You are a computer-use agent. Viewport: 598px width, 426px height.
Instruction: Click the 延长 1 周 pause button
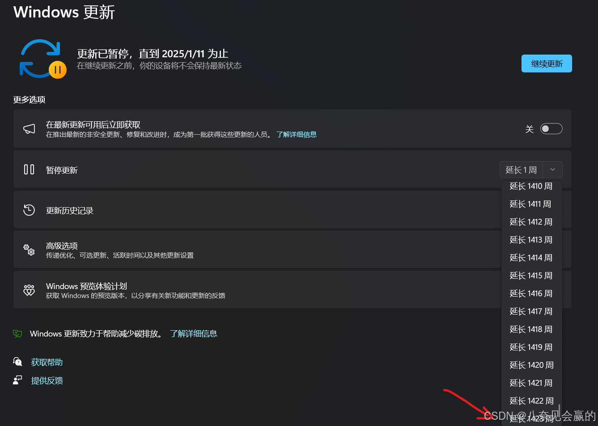[x=522, y=170]
